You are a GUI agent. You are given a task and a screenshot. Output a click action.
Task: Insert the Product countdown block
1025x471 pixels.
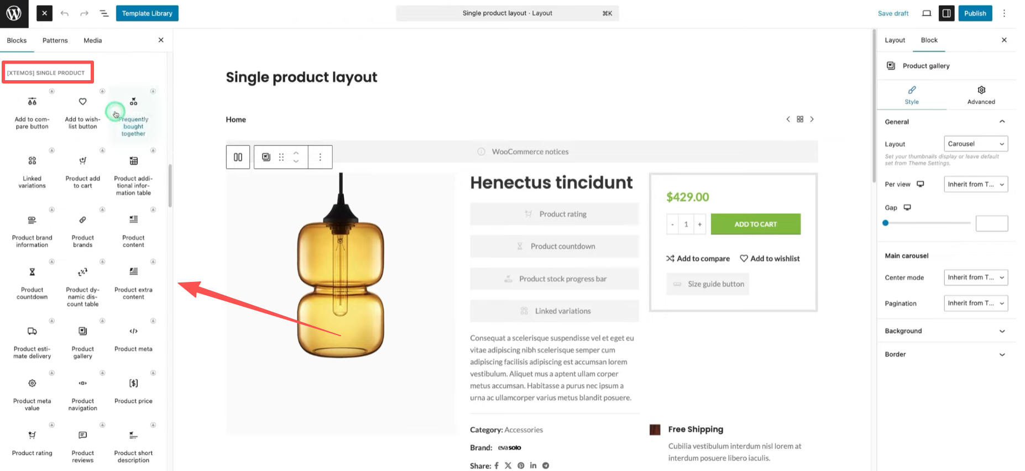(x=32, y=282)
